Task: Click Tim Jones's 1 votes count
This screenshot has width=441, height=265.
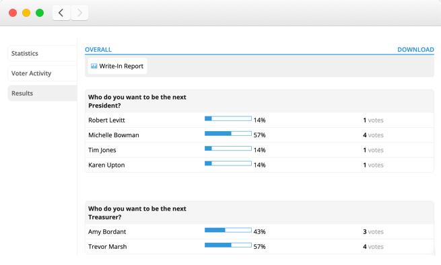Action: point(373,150)
